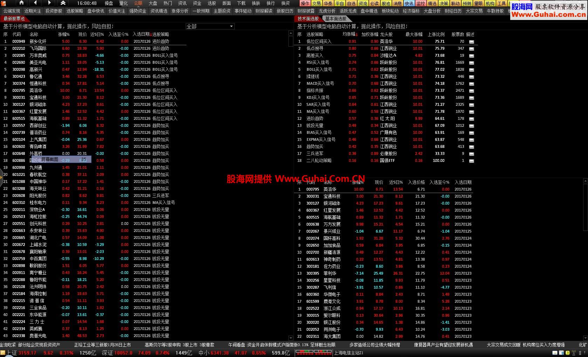Click news ticker item 高斯贝尔等2股申购

pos(163,345)
